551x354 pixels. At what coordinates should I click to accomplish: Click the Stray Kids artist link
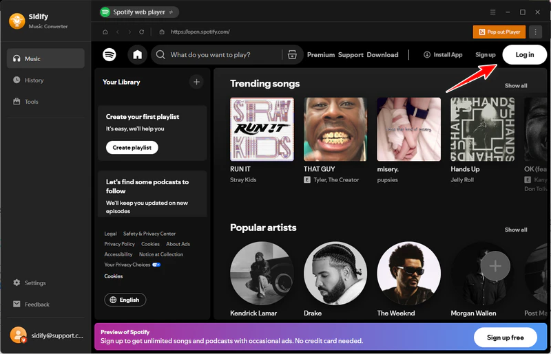(243, 179)
